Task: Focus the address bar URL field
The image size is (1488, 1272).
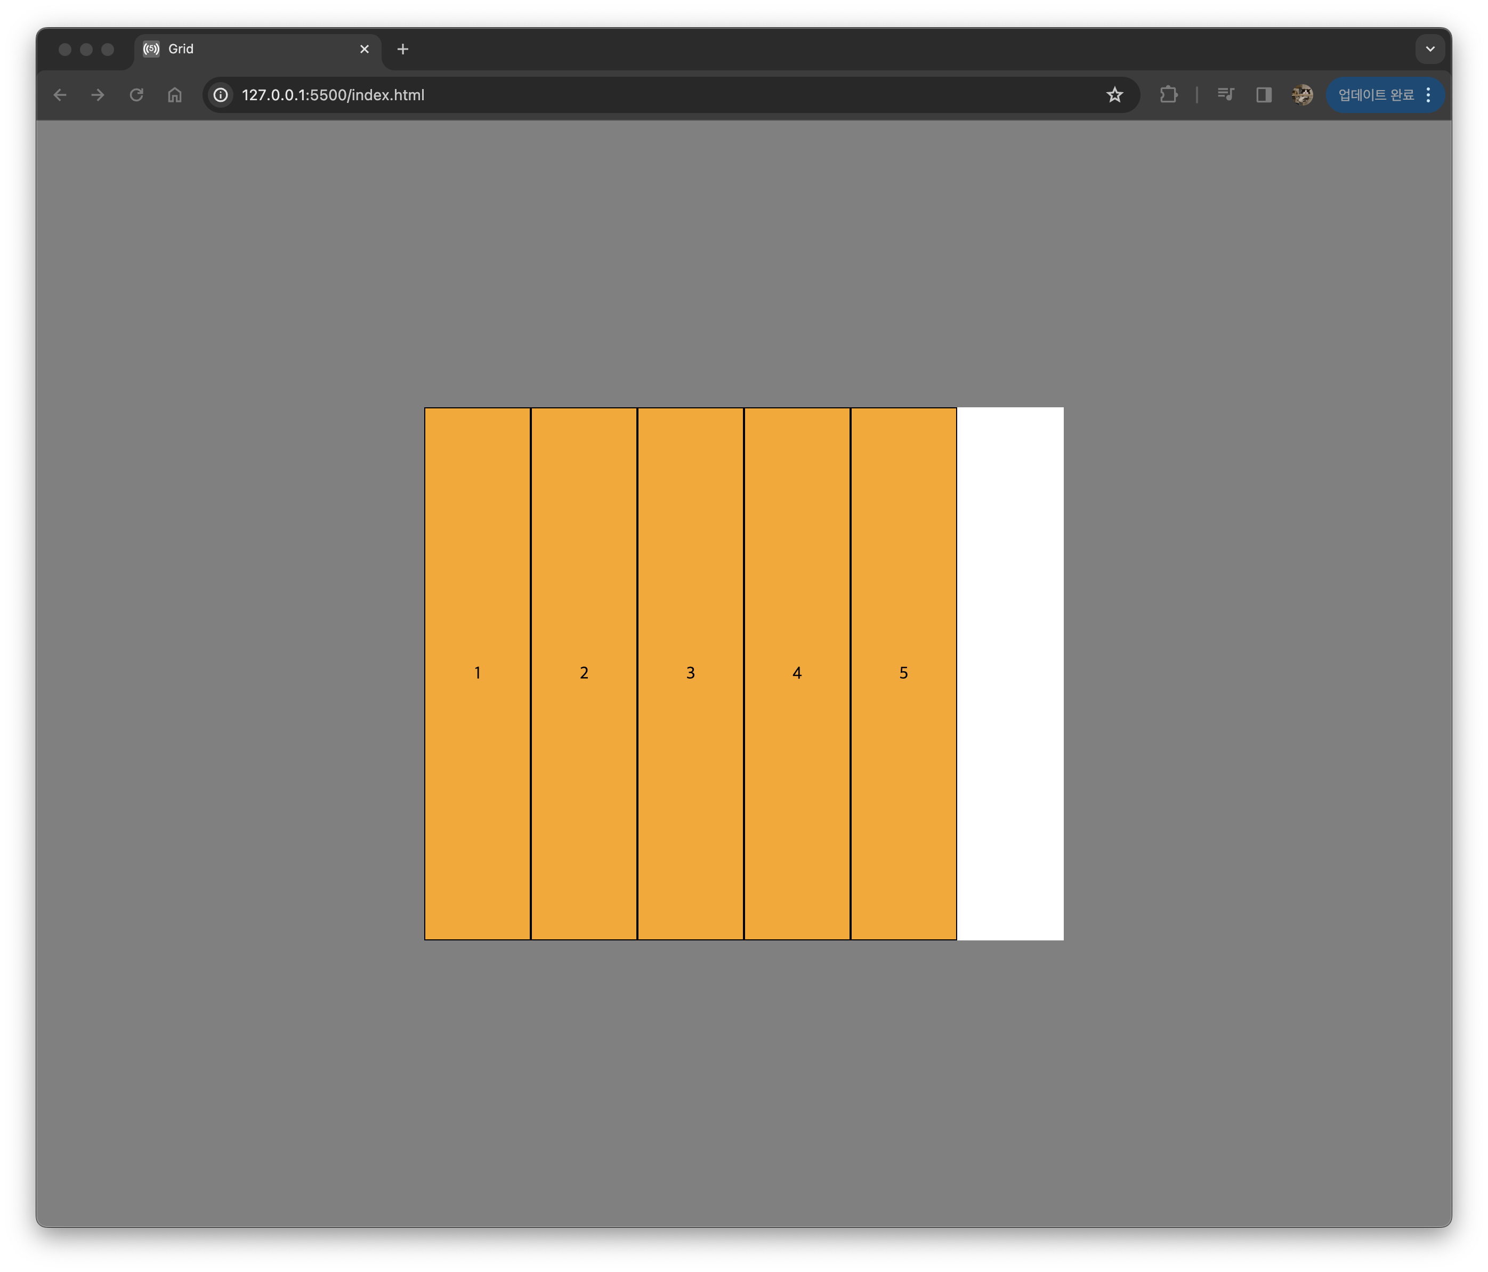Action: (646, 95)
